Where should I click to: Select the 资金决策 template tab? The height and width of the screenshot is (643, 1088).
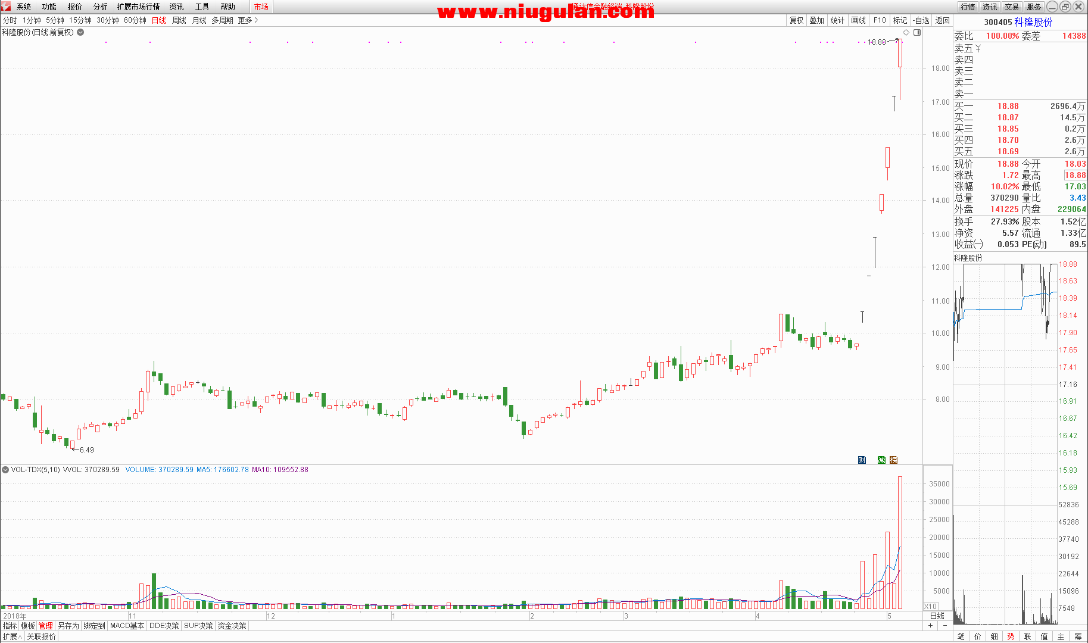coord(232,626)
